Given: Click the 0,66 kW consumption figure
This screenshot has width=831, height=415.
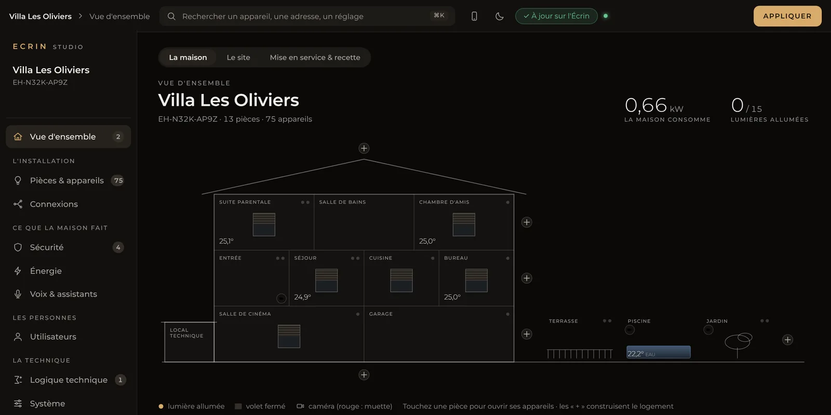Looking at the screenshot, I should pos(654,105).
